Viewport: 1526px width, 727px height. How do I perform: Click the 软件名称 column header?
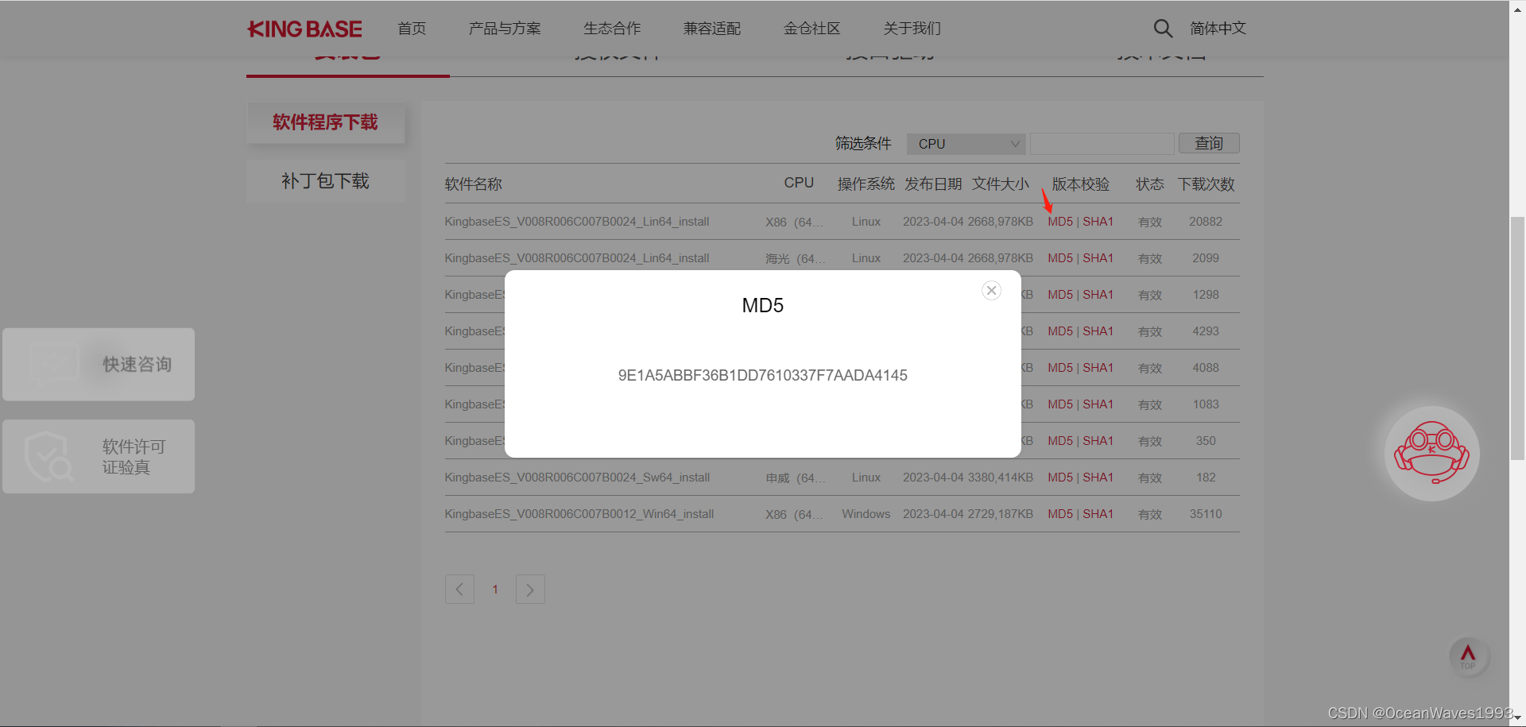click(474, 184)
